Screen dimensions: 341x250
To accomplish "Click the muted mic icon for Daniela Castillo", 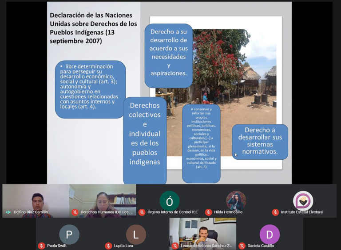I will tap(242, 246).
